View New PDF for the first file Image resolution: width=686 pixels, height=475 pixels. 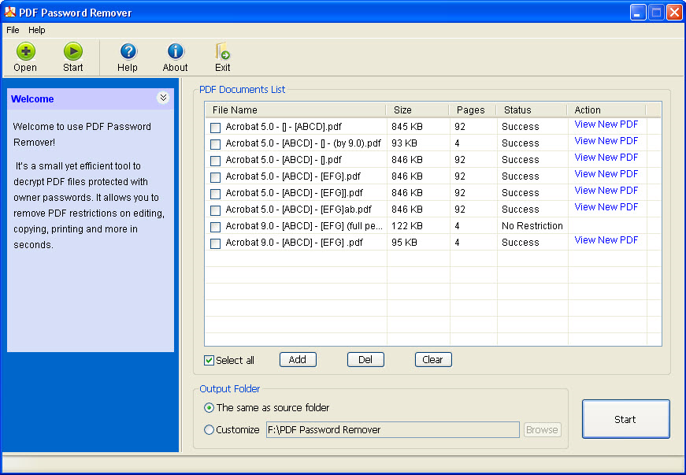605,124
